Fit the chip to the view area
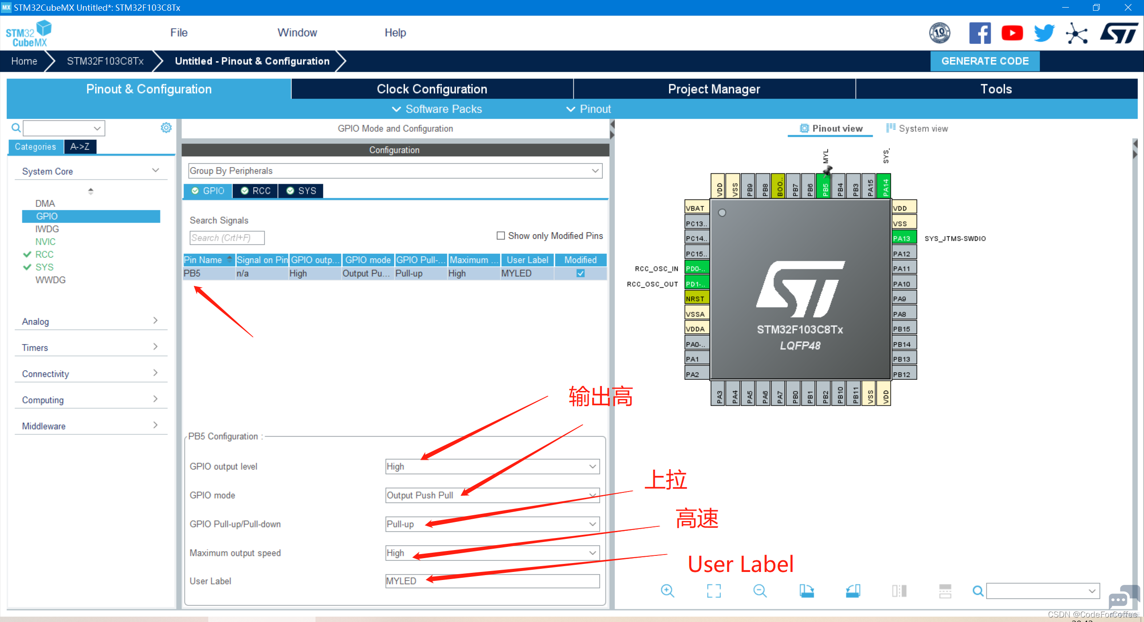Viewport: 1144px width, 622px height. 714,591
